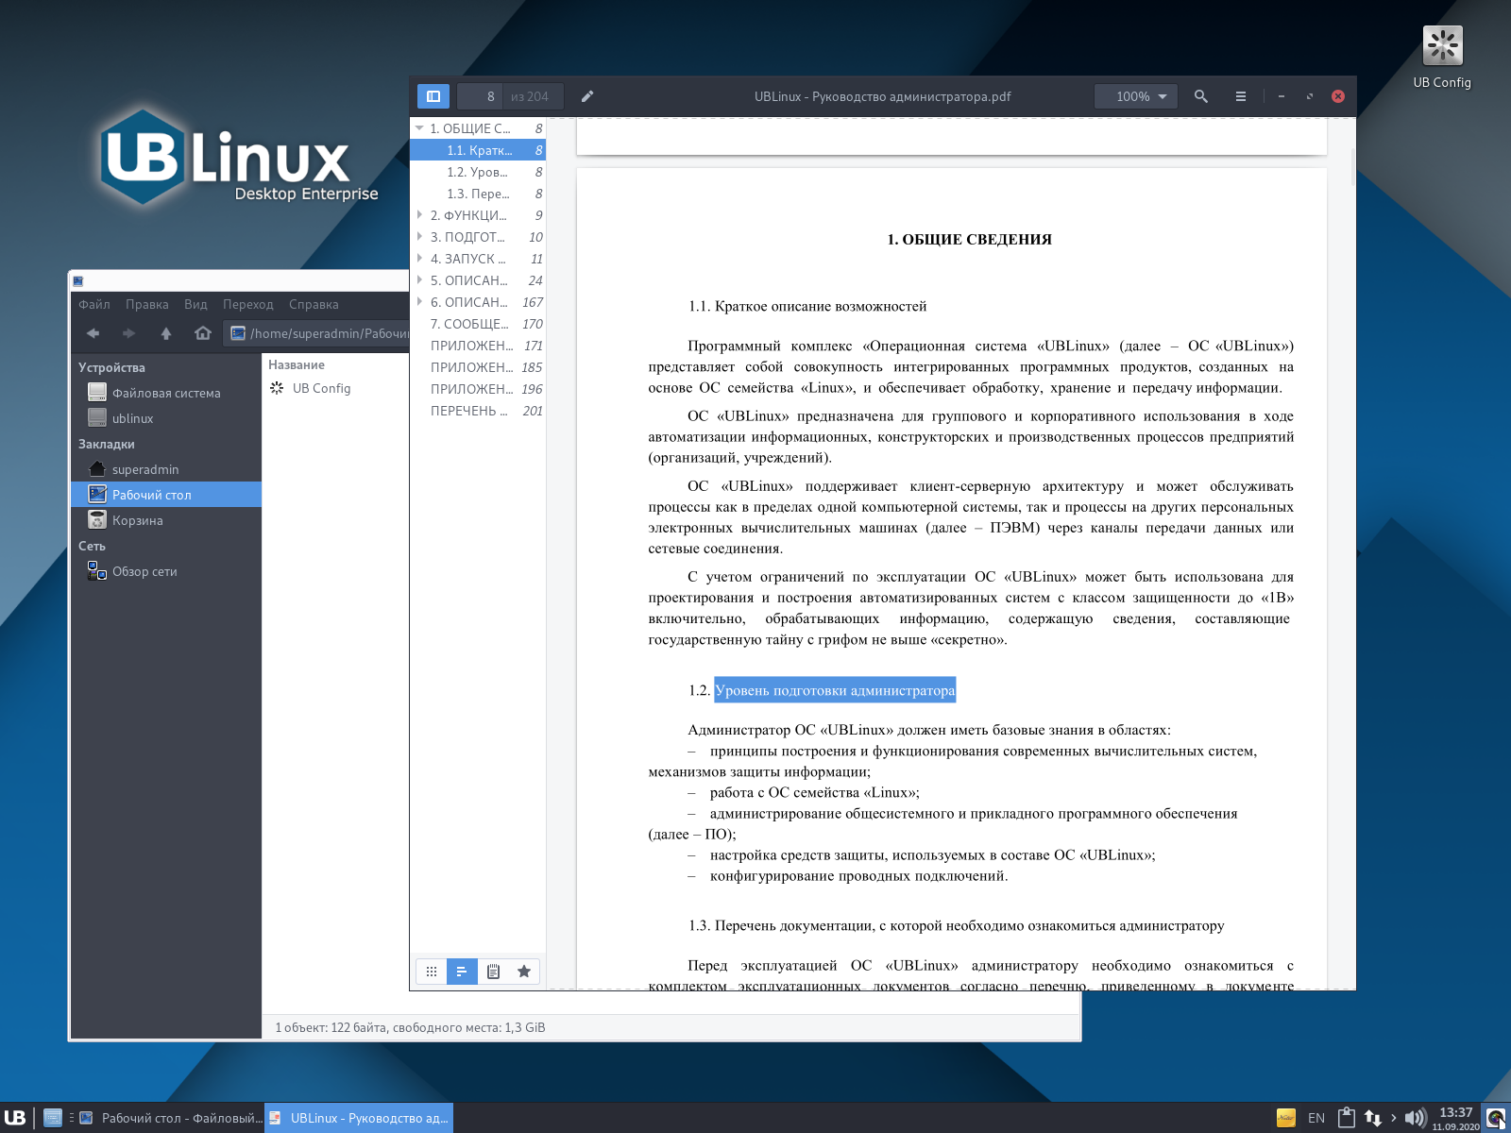Go up one folder in file manager
Image resolution: width=1511 pixels, height=1133 pixels.
(166, 333)
